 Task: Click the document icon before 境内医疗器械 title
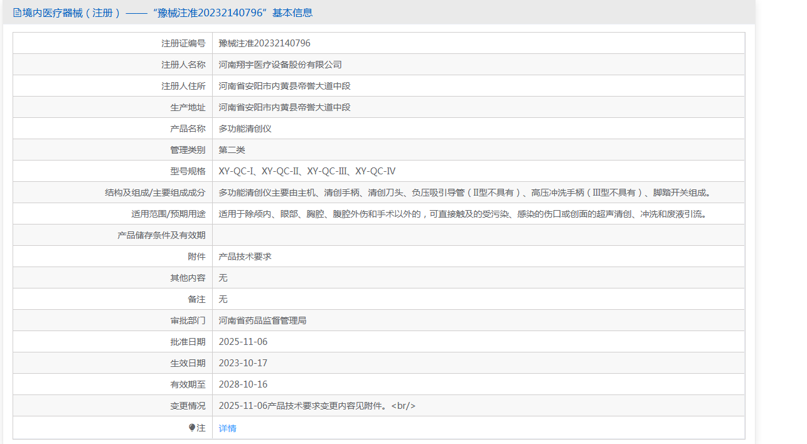coord(17,13)
